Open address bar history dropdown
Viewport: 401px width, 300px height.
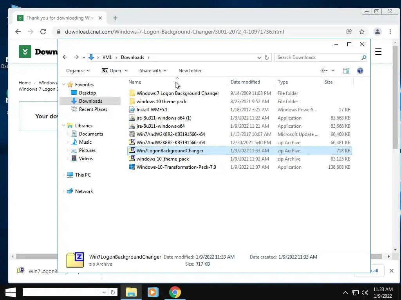(x=259, y=58)
